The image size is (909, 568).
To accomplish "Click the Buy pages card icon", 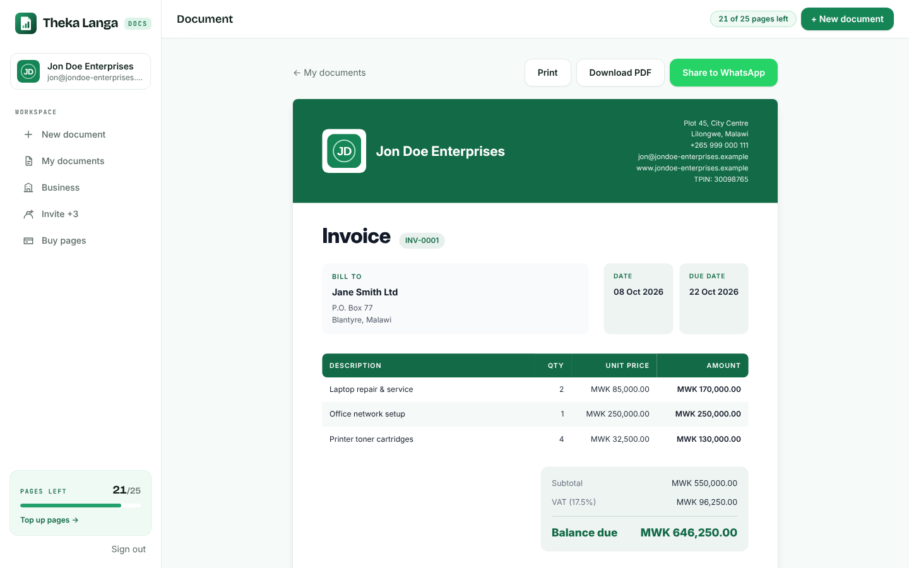I will coord(28,240).
